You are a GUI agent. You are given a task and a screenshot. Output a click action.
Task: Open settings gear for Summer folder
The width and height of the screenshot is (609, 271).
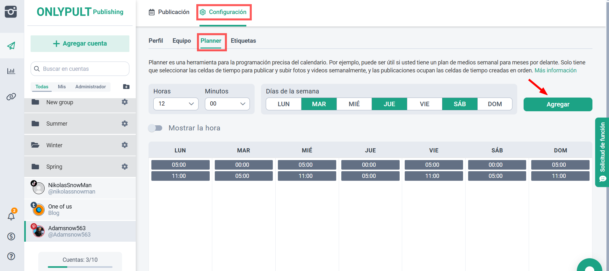[x=125, y=123]
